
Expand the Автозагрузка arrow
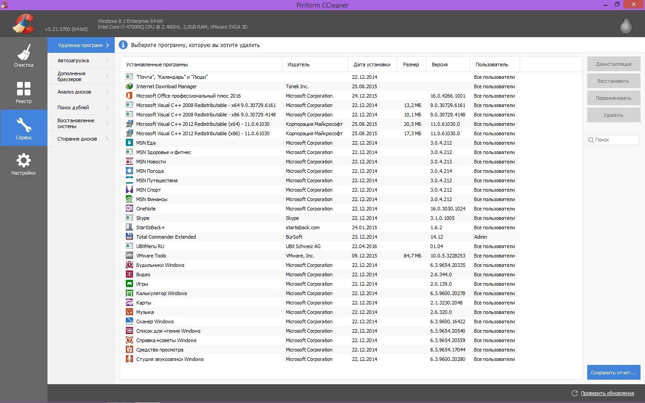coord(107,60)
